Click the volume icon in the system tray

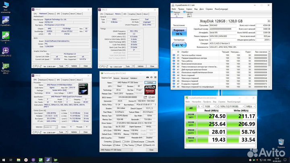coord(265,160)
